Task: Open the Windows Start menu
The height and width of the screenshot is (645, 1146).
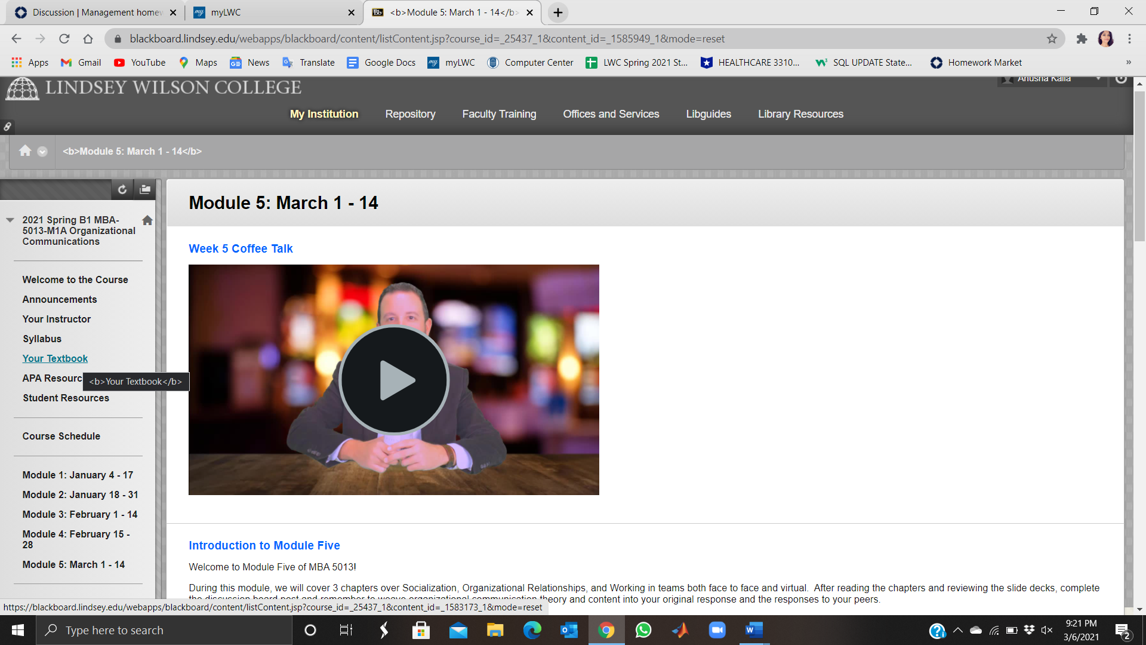Action: click(x=18, y=630)
